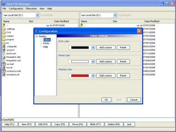Open the Marked color dropdown
176x132 pixels.
click(x=93, y=76)
